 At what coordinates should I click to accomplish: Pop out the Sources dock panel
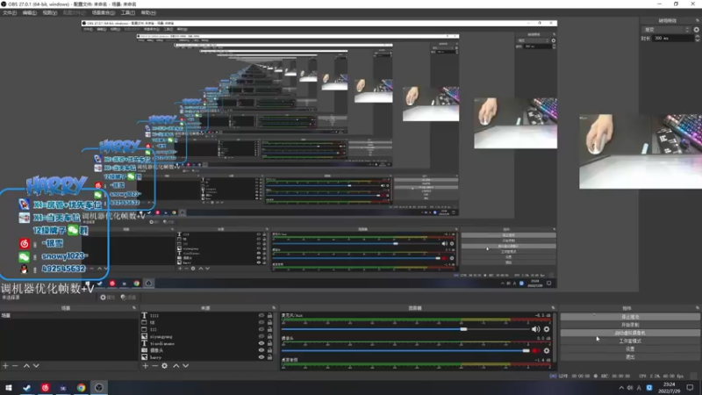point(274,308)
